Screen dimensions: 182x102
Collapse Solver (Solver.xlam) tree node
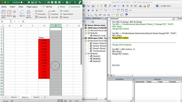point(83,25)
